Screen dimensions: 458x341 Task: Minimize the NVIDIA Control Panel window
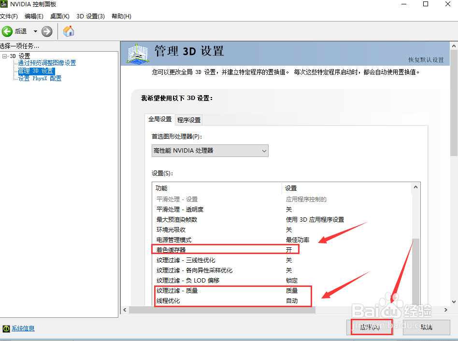pos(404,4)
